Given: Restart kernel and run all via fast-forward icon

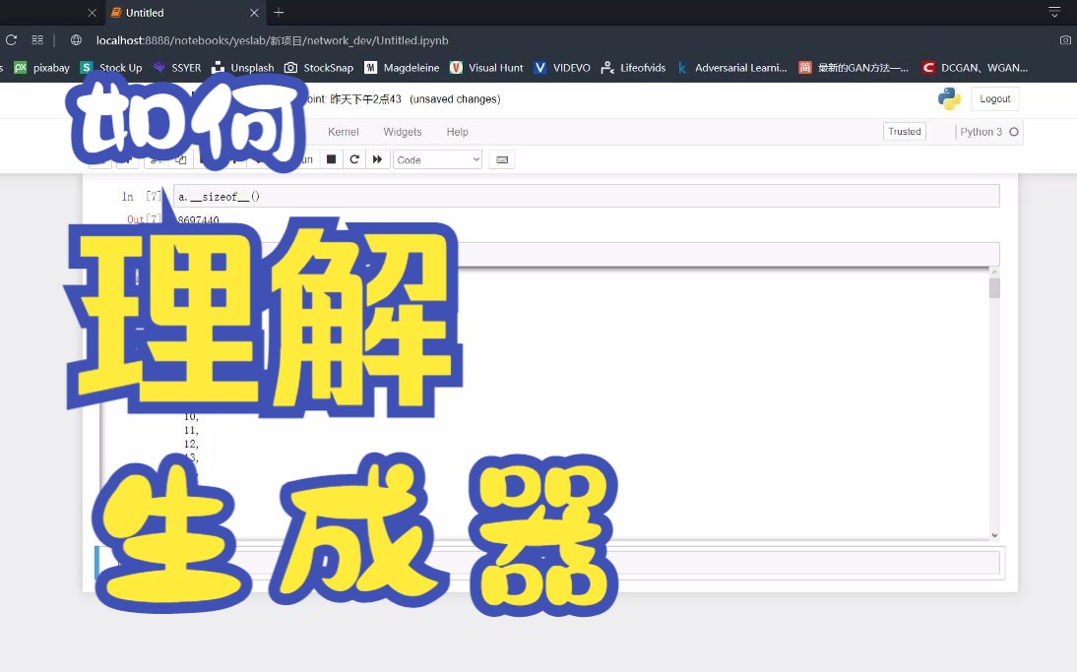Looking at the screenshot, I should coord(378,158).
